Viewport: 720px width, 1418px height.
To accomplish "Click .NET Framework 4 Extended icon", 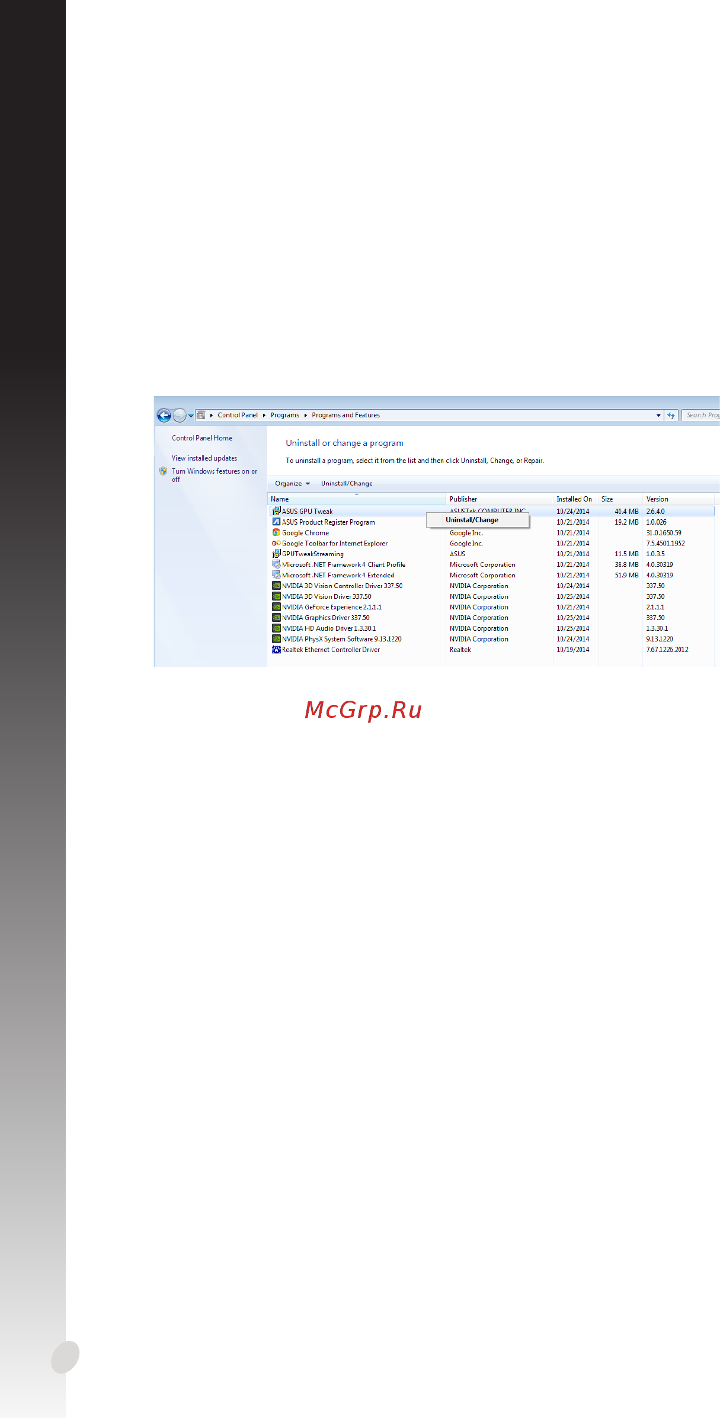I will 276,575.
